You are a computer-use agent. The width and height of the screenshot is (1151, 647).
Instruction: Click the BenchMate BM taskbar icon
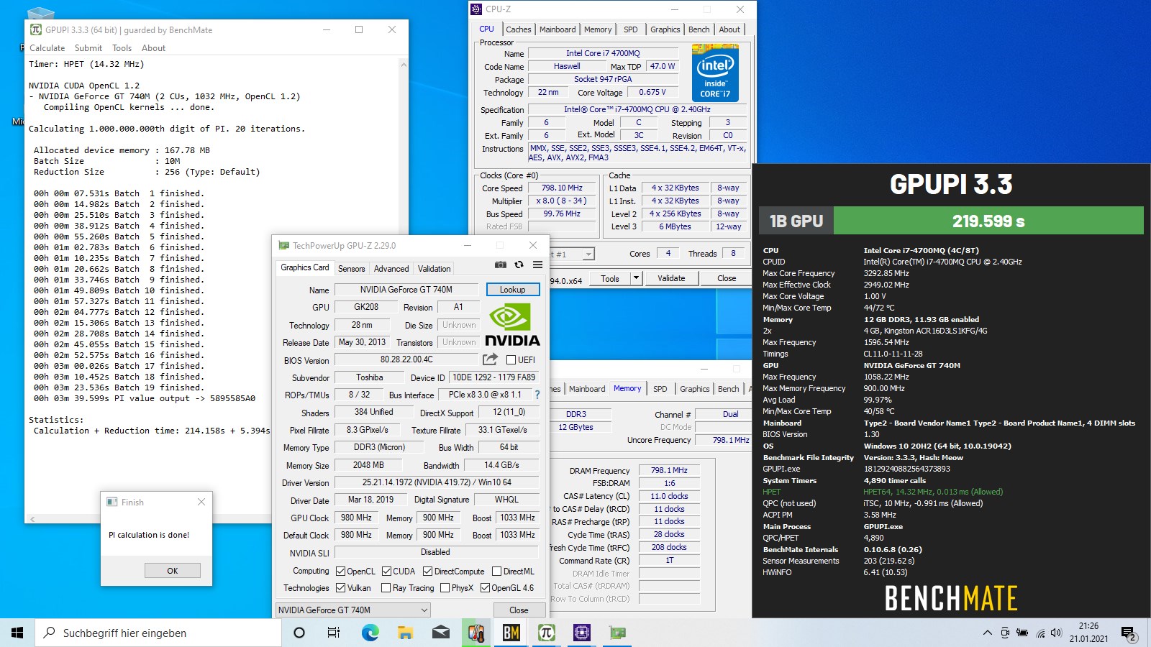click(x=511, y=633)
